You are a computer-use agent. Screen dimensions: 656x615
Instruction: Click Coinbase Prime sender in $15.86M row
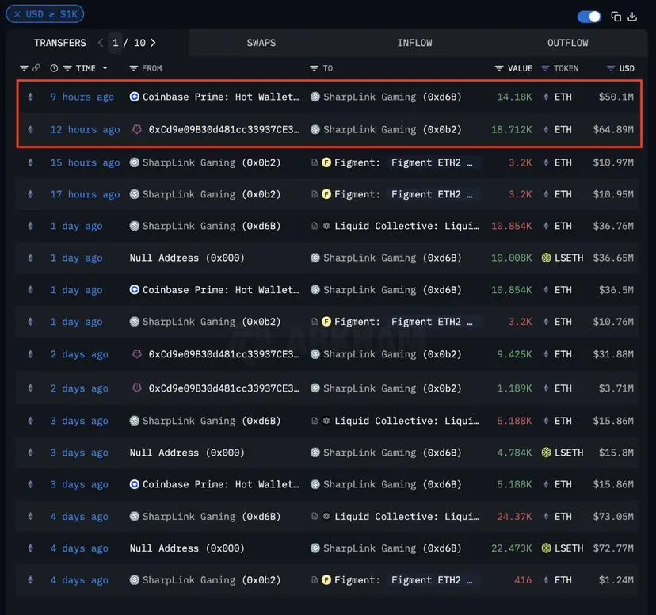220,484
